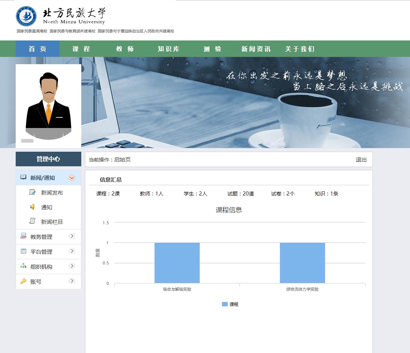The width and height of the screenshot is (410, 353).
Task: Open the 课程 navigation tab
Action: [81, 49]
